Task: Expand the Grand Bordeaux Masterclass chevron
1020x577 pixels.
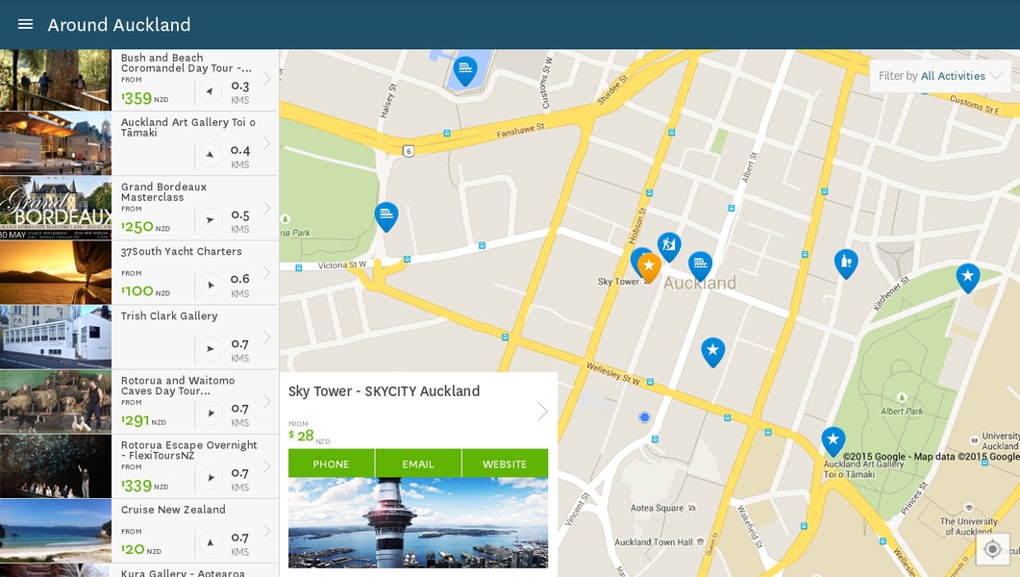Action: tap(266, 208)
